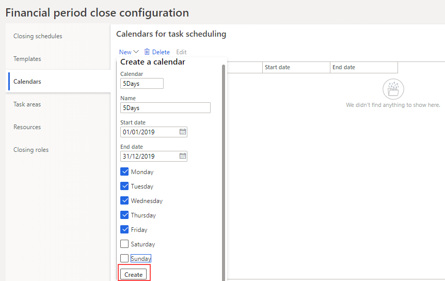
Task: Click the Create button
Action: coord(133,274)
